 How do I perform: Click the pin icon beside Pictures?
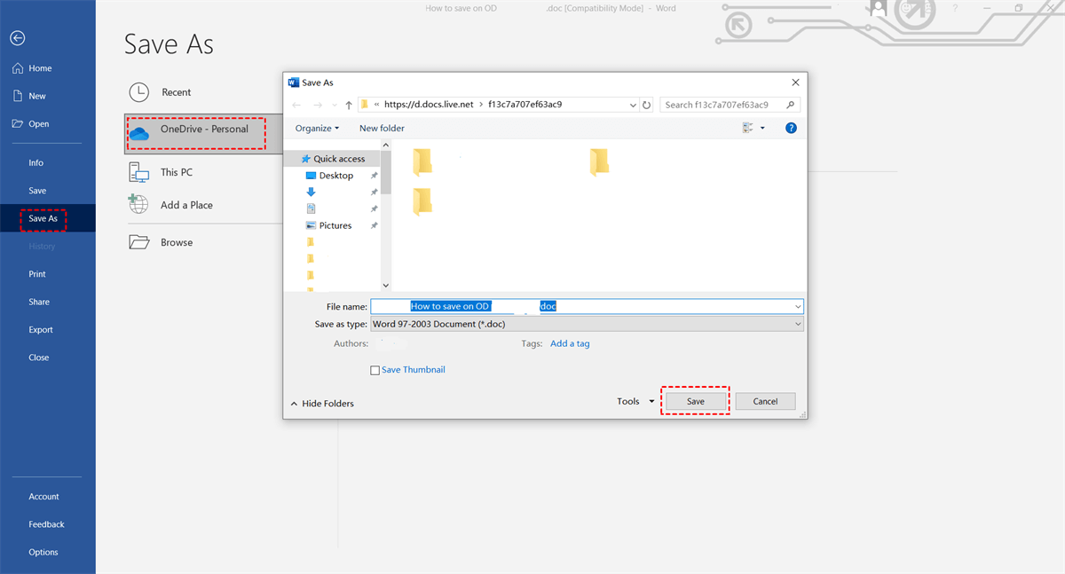pyautogui.click(x=374, y=225)
